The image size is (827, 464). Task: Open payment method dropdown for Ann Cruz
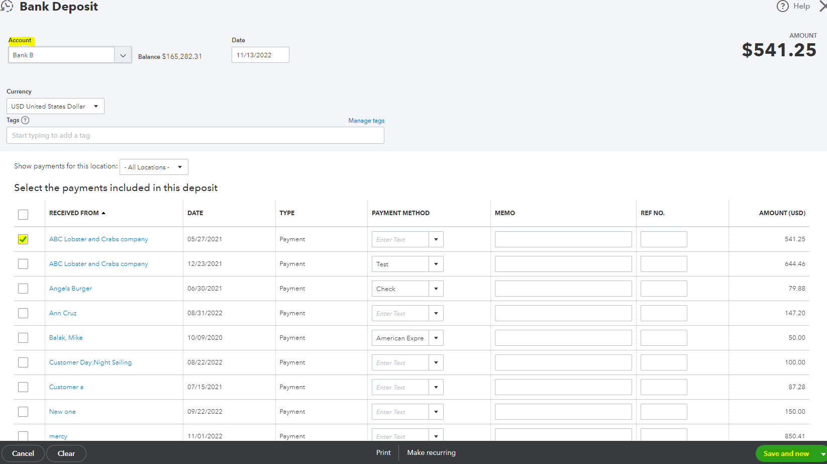coord(436,313)
